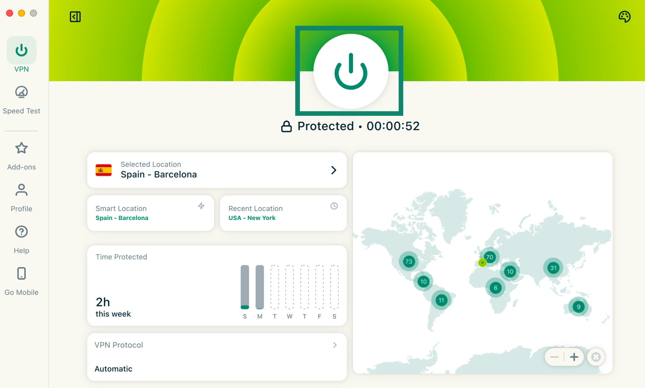Open the theme palette icon
This screenshot has height=388, width=645.
pos(624,17)
